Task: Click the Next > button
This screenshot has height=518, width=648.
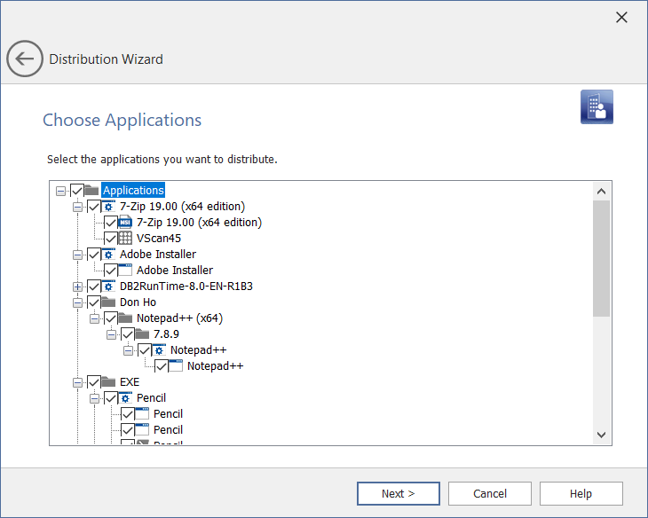Action: [x=399, y=494]
